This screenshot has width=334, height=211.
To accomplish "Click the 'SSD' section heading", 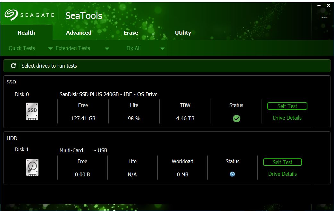I will (x=11, y=82).
